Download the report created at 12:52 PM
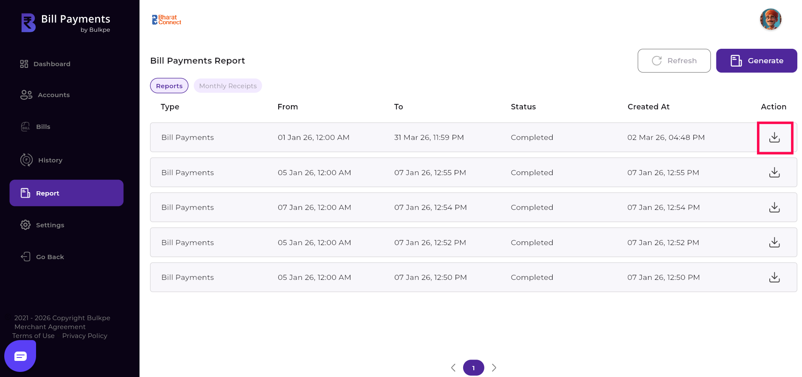This screenshot has height=377, width=802. click(774, 243)
